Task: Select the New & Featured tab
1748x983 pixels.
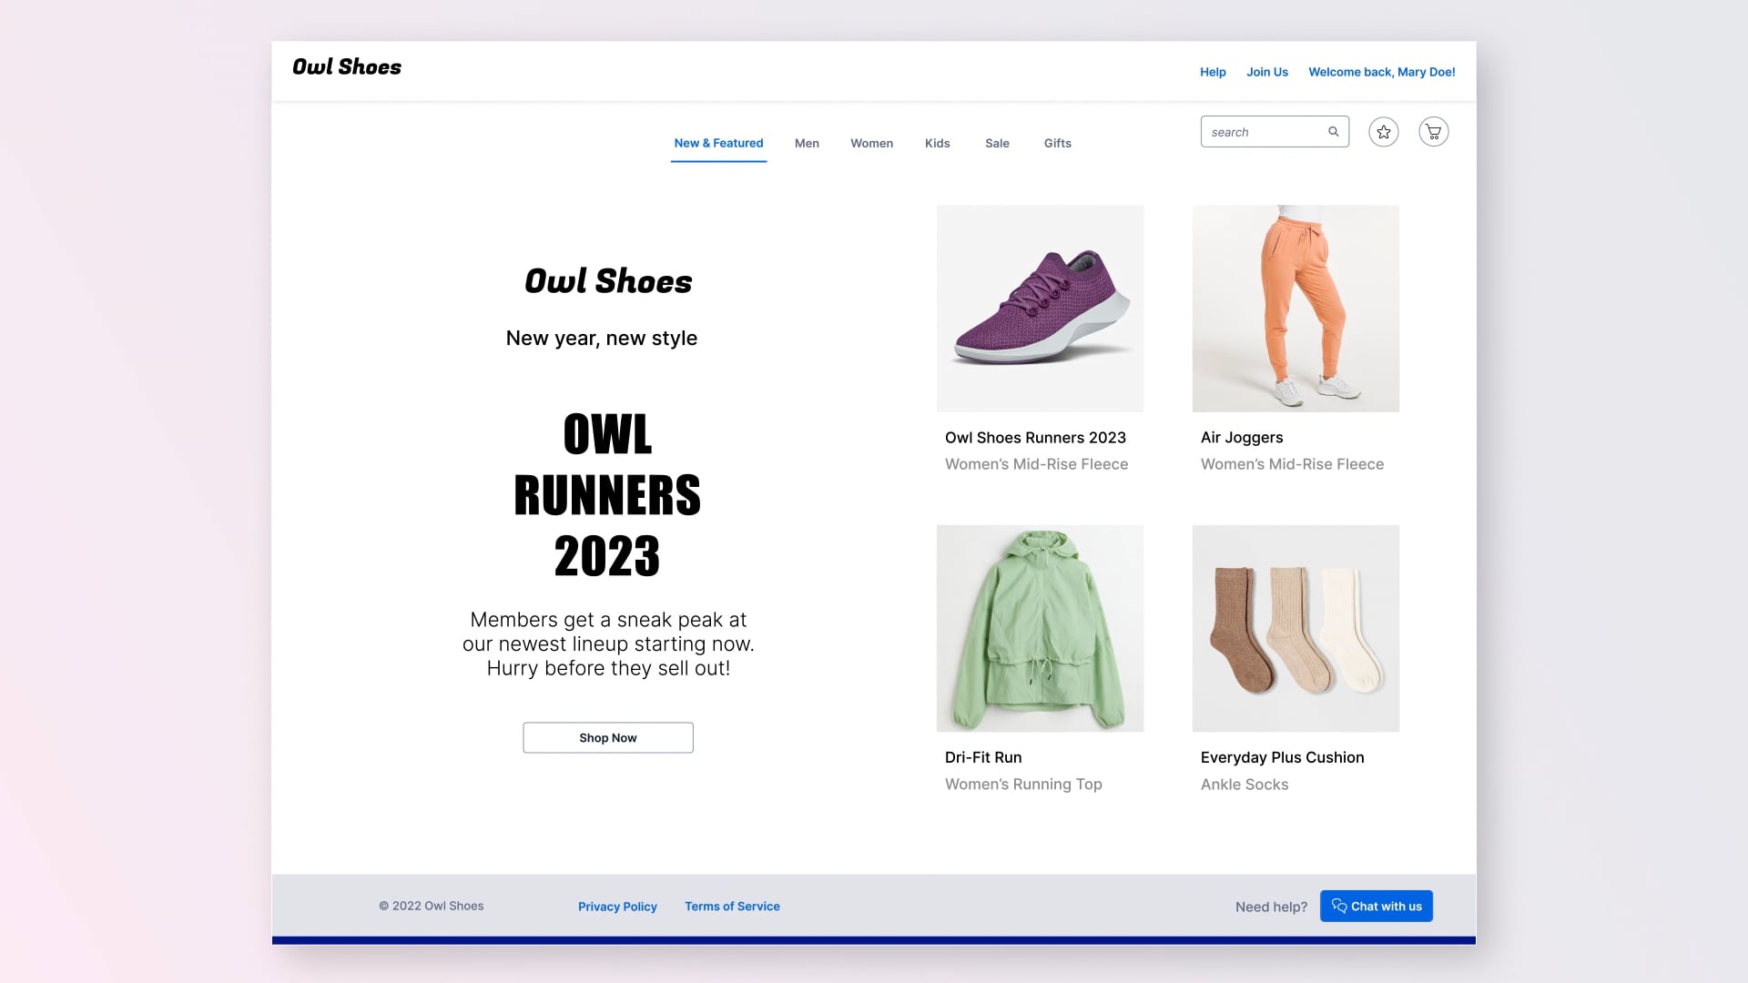Action: tap(718, 143)
